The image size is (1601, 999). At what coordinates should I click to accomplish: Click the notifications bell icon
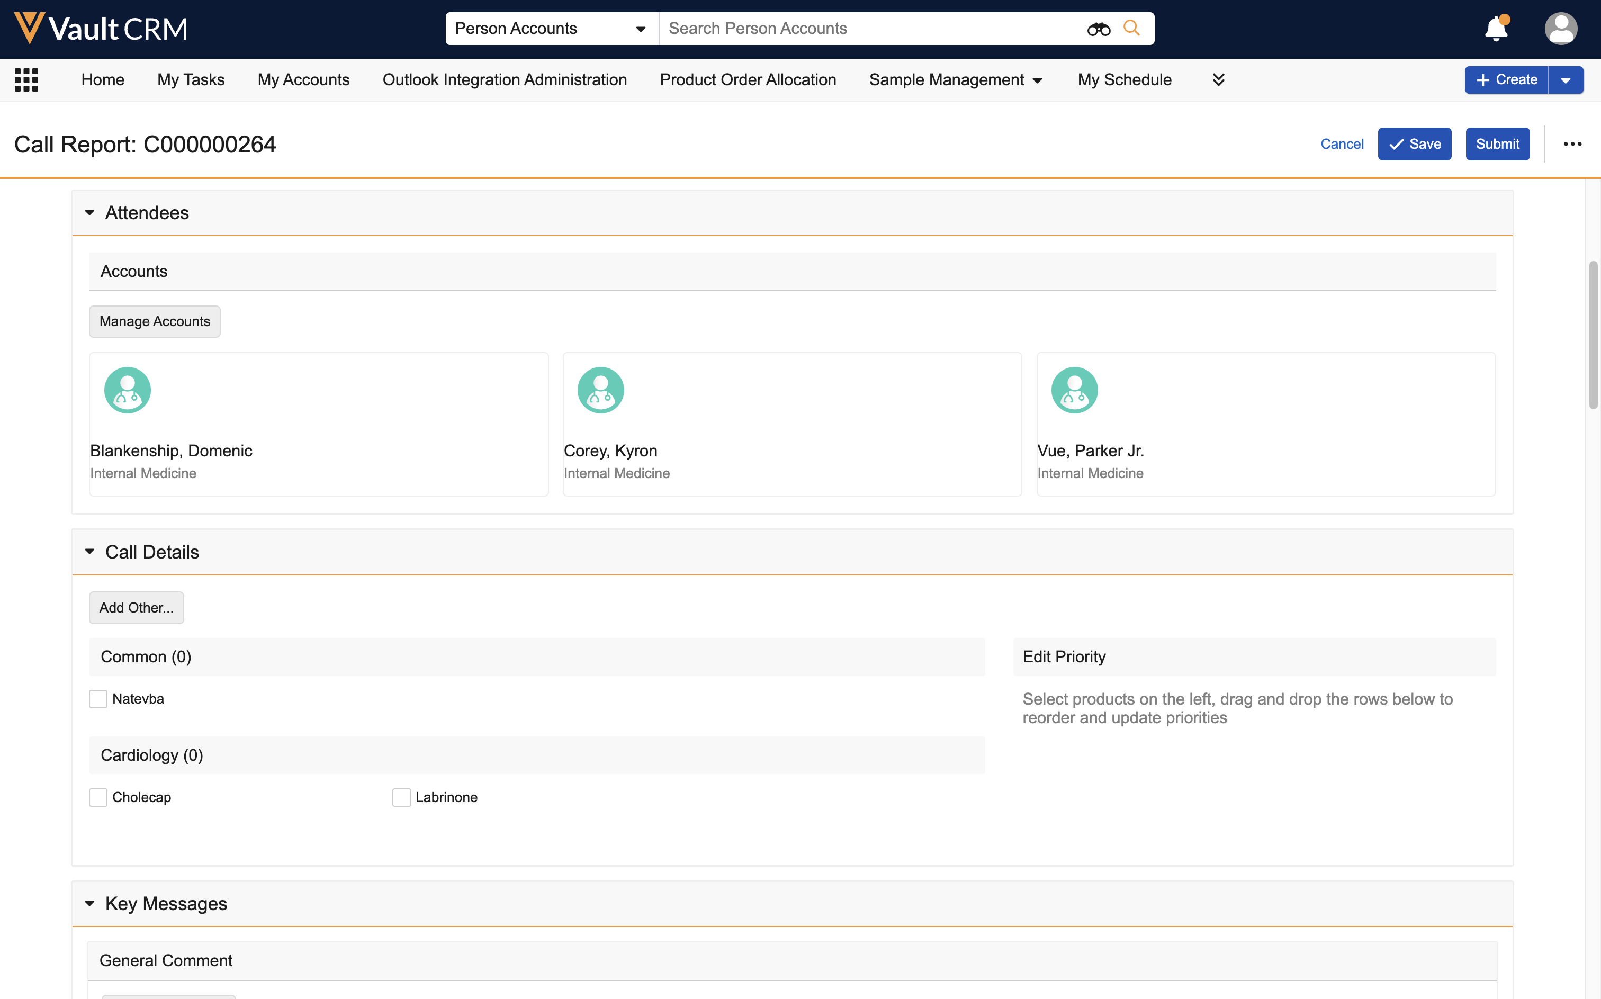[x=1496, y=29]
